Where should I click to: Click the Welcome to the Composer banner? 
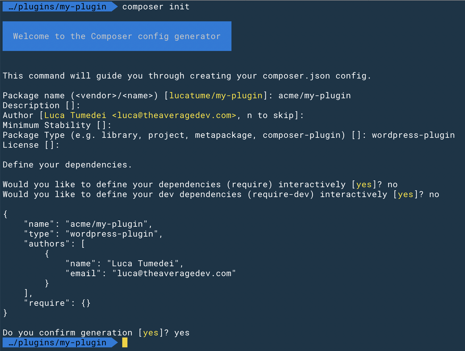pos(117,36)
